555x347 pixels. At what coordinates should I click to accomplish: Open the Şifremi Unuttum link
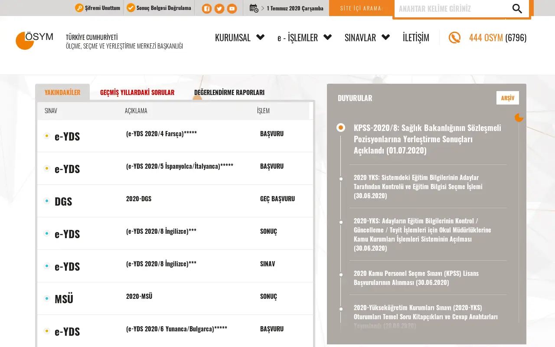pyautogui.click(x=102, y=8)
